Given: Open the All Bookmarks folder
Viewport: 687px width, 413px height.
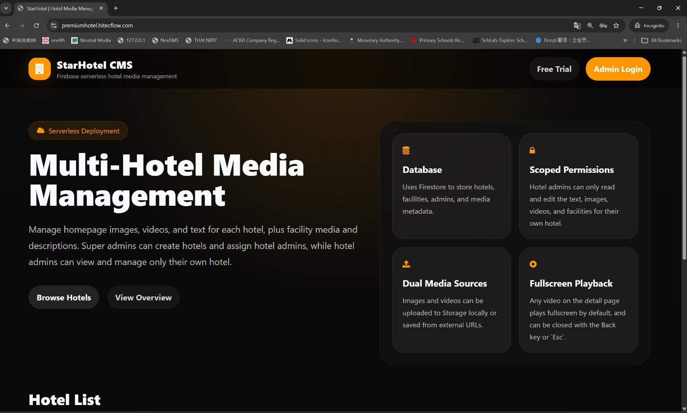Looking at the screenshot, I should tap(661, 40).
